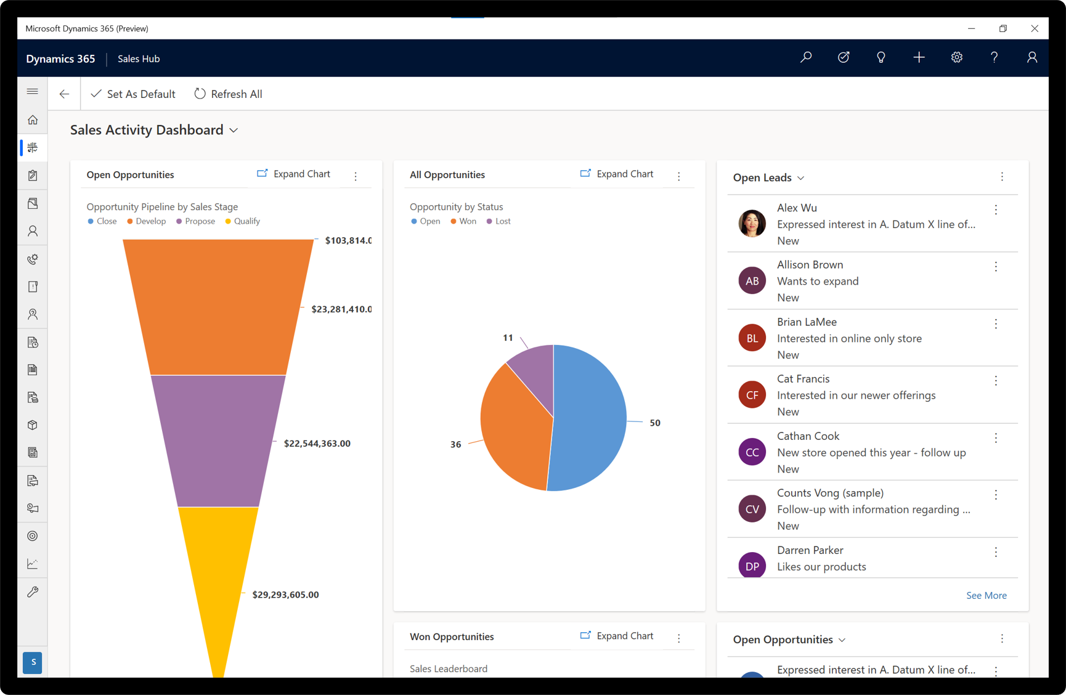Viewport: 1066px width, 695px height.
Task: Click Refresh All on the command bar
Action: [227, 94]
